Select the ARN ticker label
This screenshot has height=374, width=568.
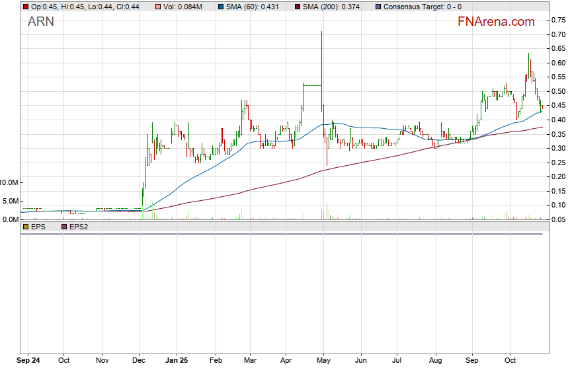coord(41,22)
